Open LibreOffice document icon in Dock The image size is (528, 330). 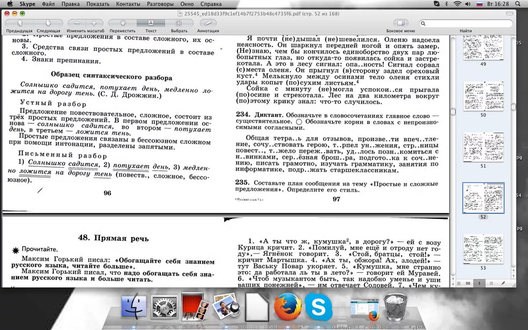257,306
